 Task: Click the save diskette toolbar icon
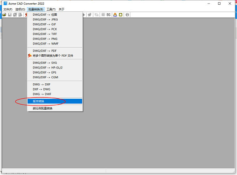pos(10,15)
